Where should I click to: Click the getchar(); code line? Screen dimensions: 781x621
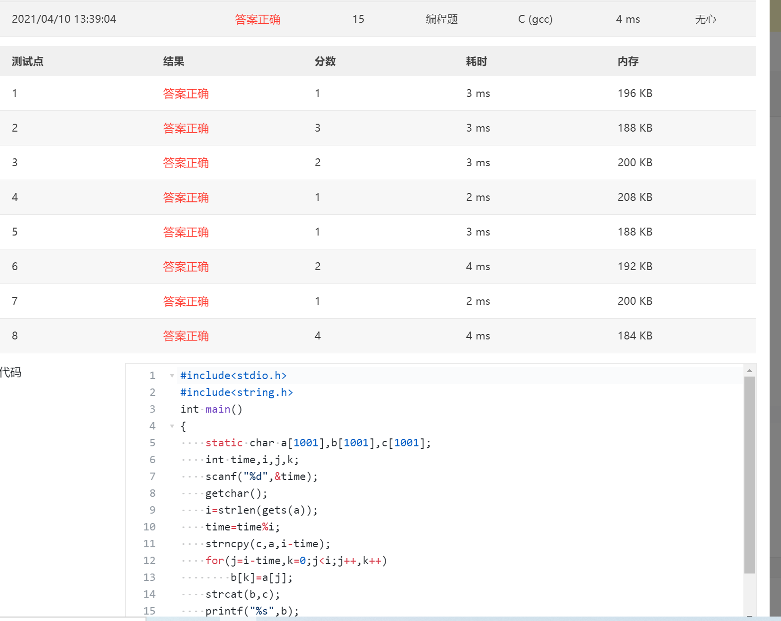[237, 493]
